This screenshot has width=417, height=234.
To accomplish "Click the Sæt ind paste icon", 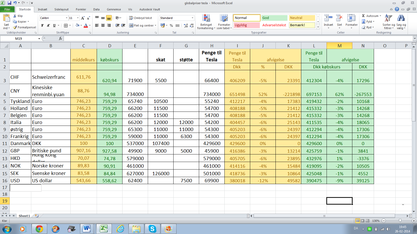I will (6, 18).
